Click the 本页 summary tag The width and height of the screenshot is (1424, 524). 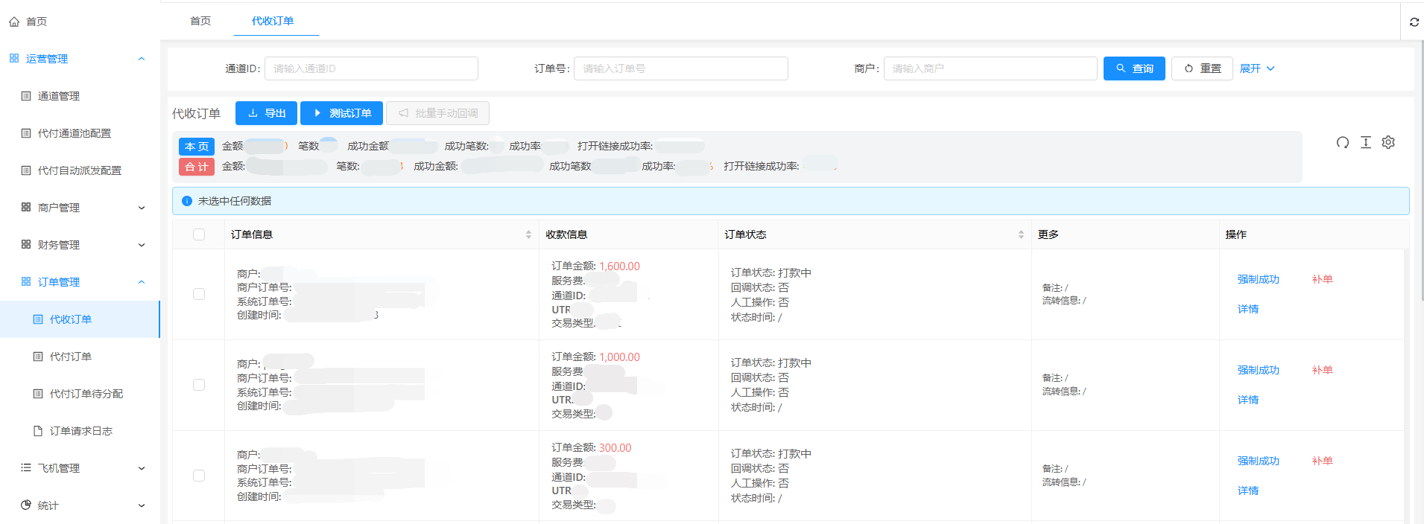click(197, 147)
